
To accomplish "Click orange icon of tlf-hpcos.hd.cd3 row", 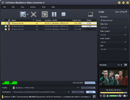I will click(x=9, y=29).
